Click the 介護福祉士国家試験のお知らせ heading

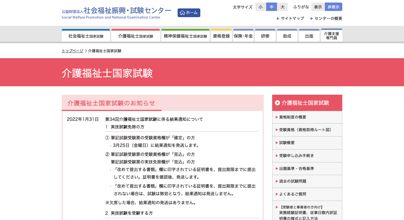[x=111, y=103]
